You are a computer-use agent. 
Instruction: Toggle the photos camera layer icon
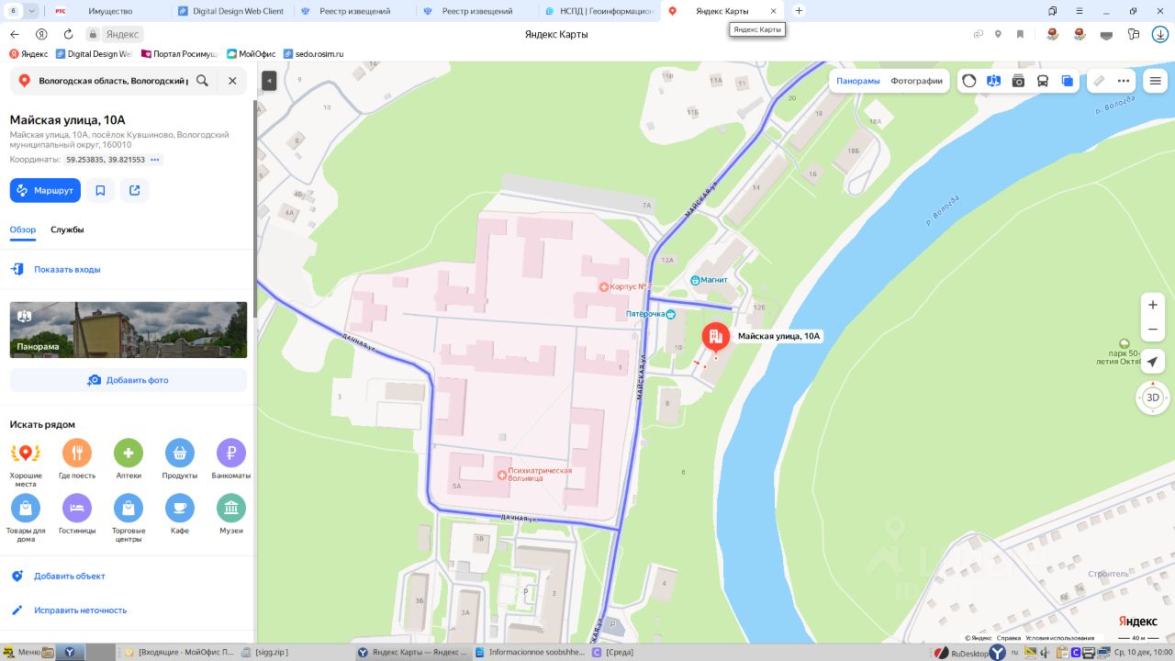1018,81
